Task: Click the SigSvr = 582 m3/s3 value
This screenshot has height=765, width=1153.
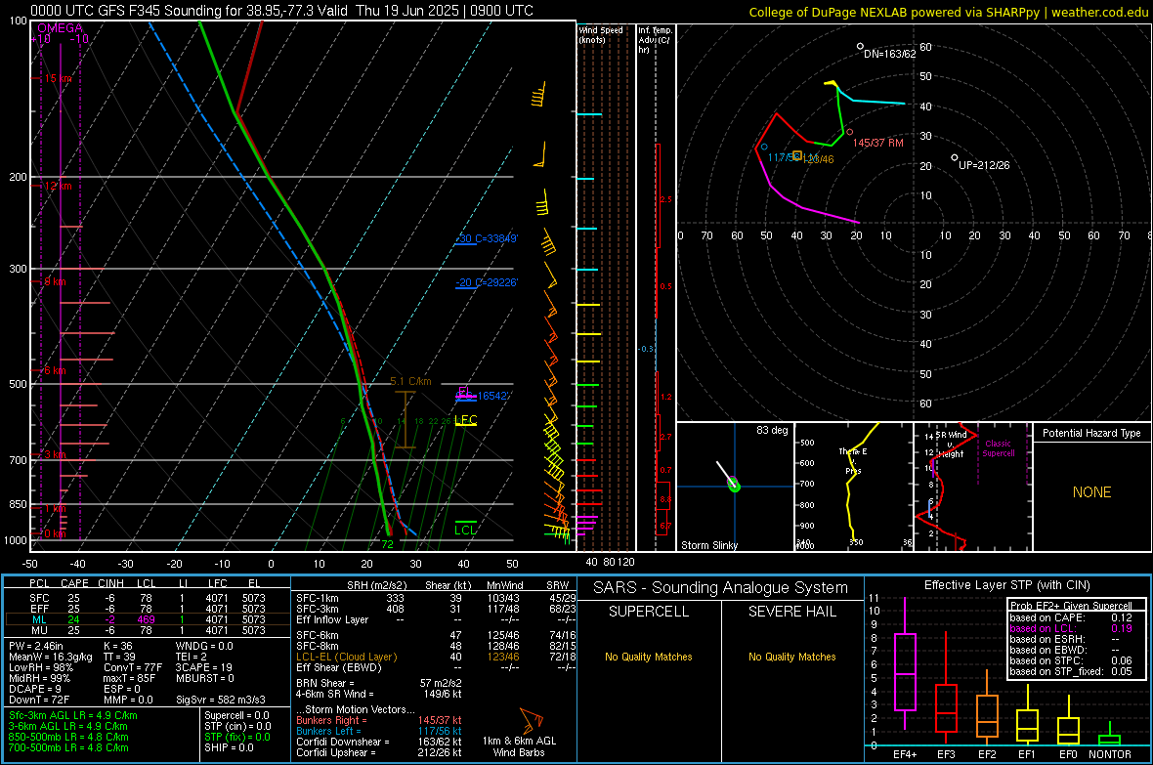Action: coord(221,700)
